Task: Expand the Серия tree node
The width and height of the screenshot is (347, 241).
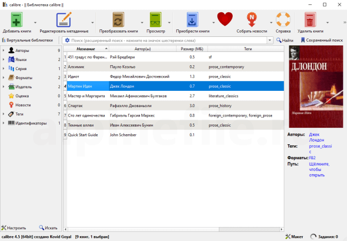Action: pyautogui.click(x=3, y=69)
